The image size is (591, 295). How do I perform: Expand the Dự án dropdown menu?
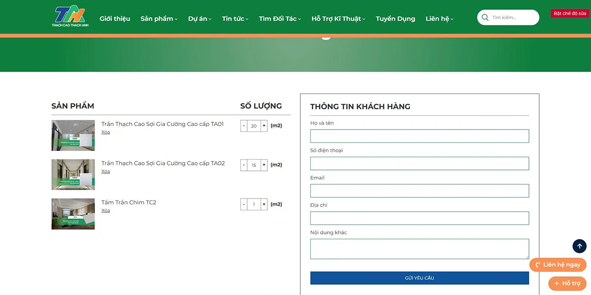(x=199, y=19)
